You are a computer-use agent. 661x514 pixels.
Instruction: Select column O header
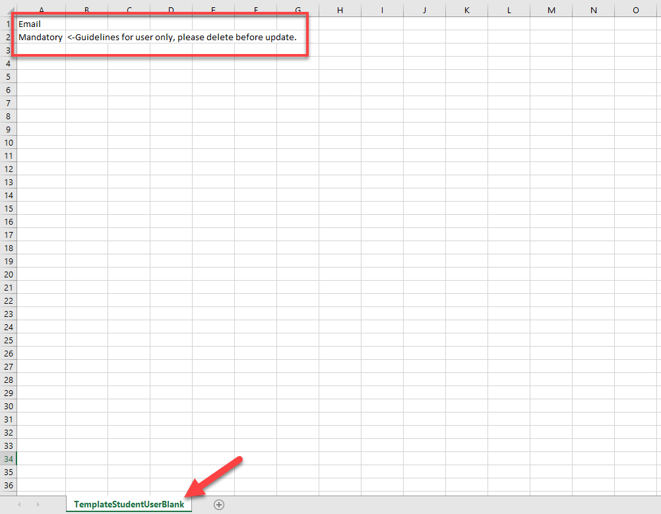pos(635,10)
